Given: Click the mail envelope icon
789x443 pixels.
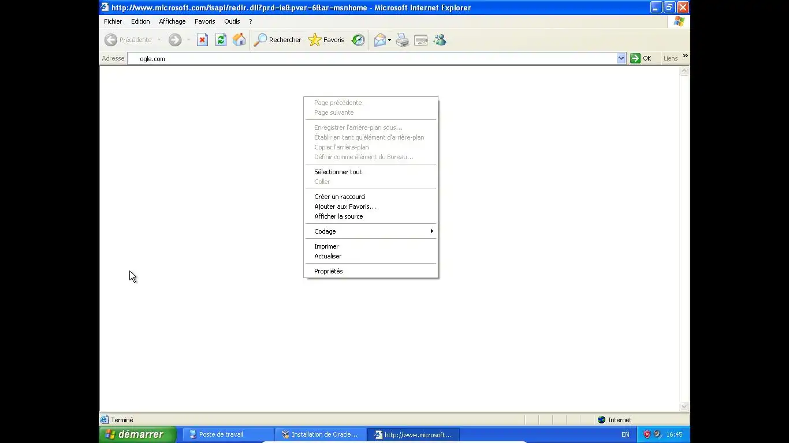Looking at the screenshot, I should pos(379,40).
